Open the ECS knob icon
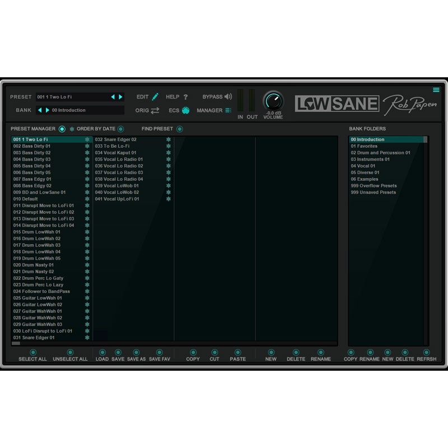448x448 pixels. 185,110
